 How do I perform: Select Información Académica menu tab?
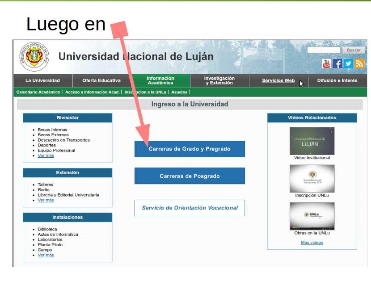click(x=160, y=80)
